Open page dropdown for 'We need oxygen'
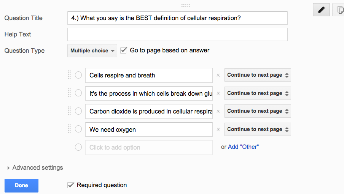Viewport: 344px width, 194px height. [258, 129]
